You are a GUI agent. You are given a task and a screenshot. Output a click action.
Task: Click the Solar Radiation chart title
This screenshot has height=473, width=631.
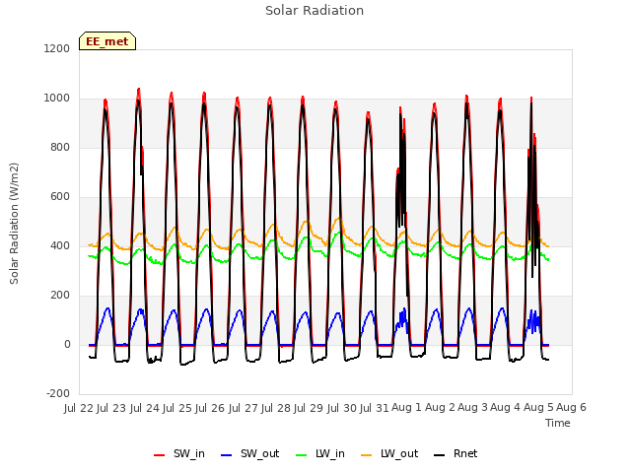315,11
